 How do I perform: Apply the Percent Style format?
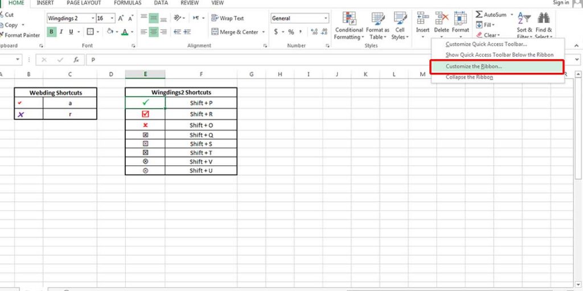[291, 32]
